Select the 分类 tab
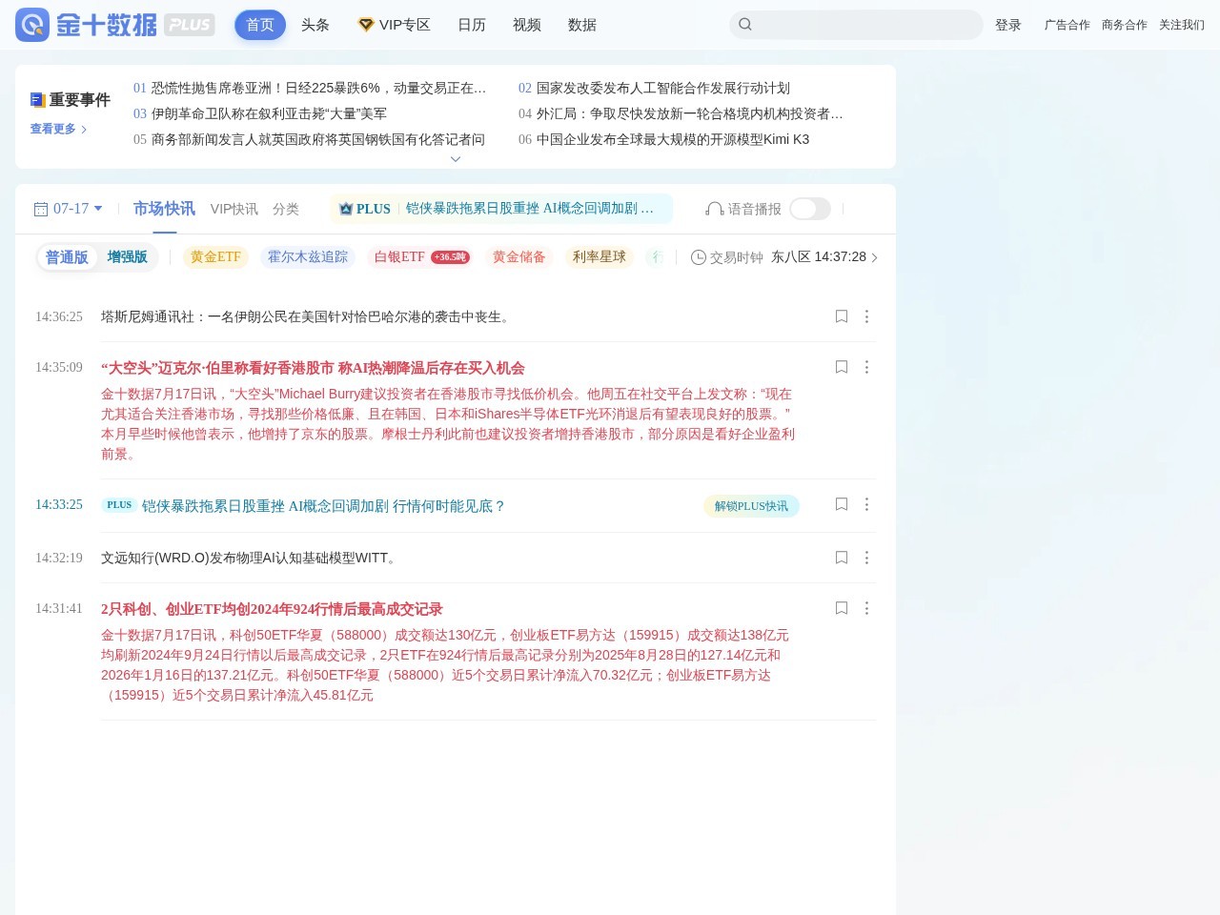The height and width of the screenshot is (915, 1220). pos(286,209)
